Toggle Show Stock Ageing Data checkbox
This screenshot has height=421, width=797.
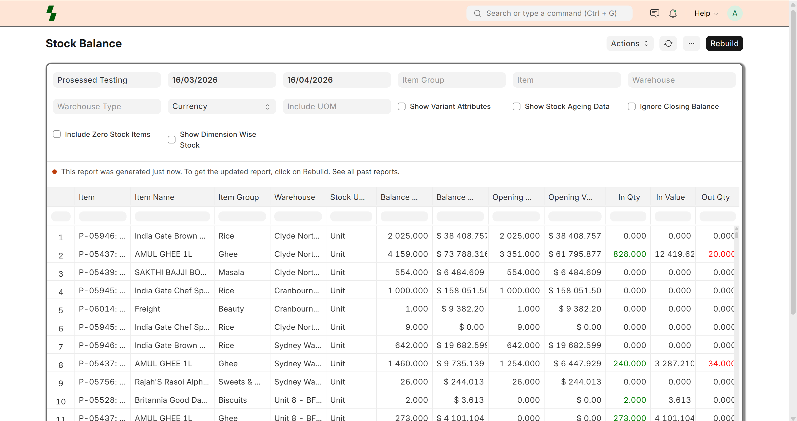(x=516, y=106)
